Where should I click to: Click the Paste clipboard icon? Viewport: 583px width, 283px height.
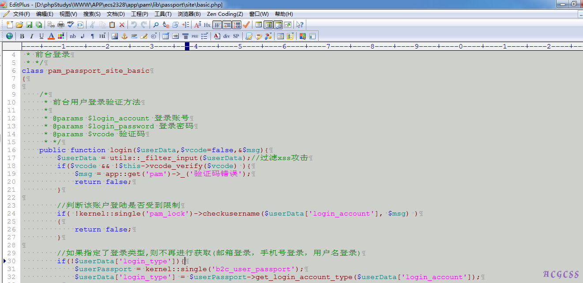(x=112, y=25)
